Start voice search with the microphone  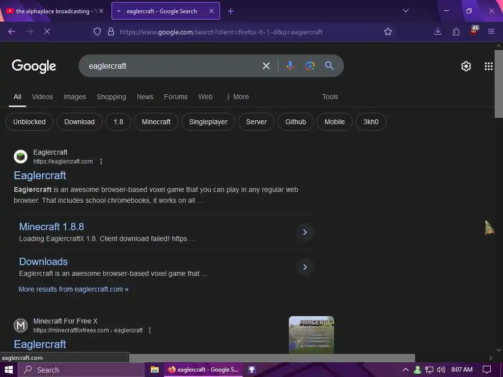pos(290,66)
